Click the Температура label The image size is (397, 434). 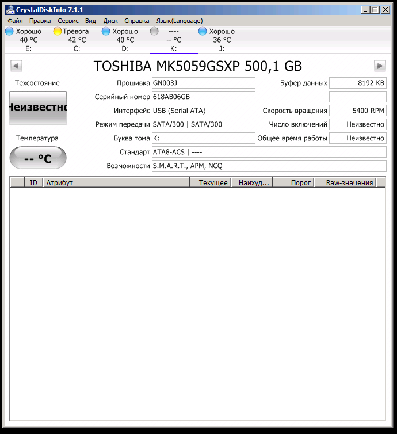[37, 138]
